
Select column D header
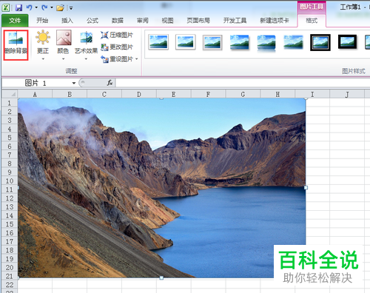click(x=139, y=94)
